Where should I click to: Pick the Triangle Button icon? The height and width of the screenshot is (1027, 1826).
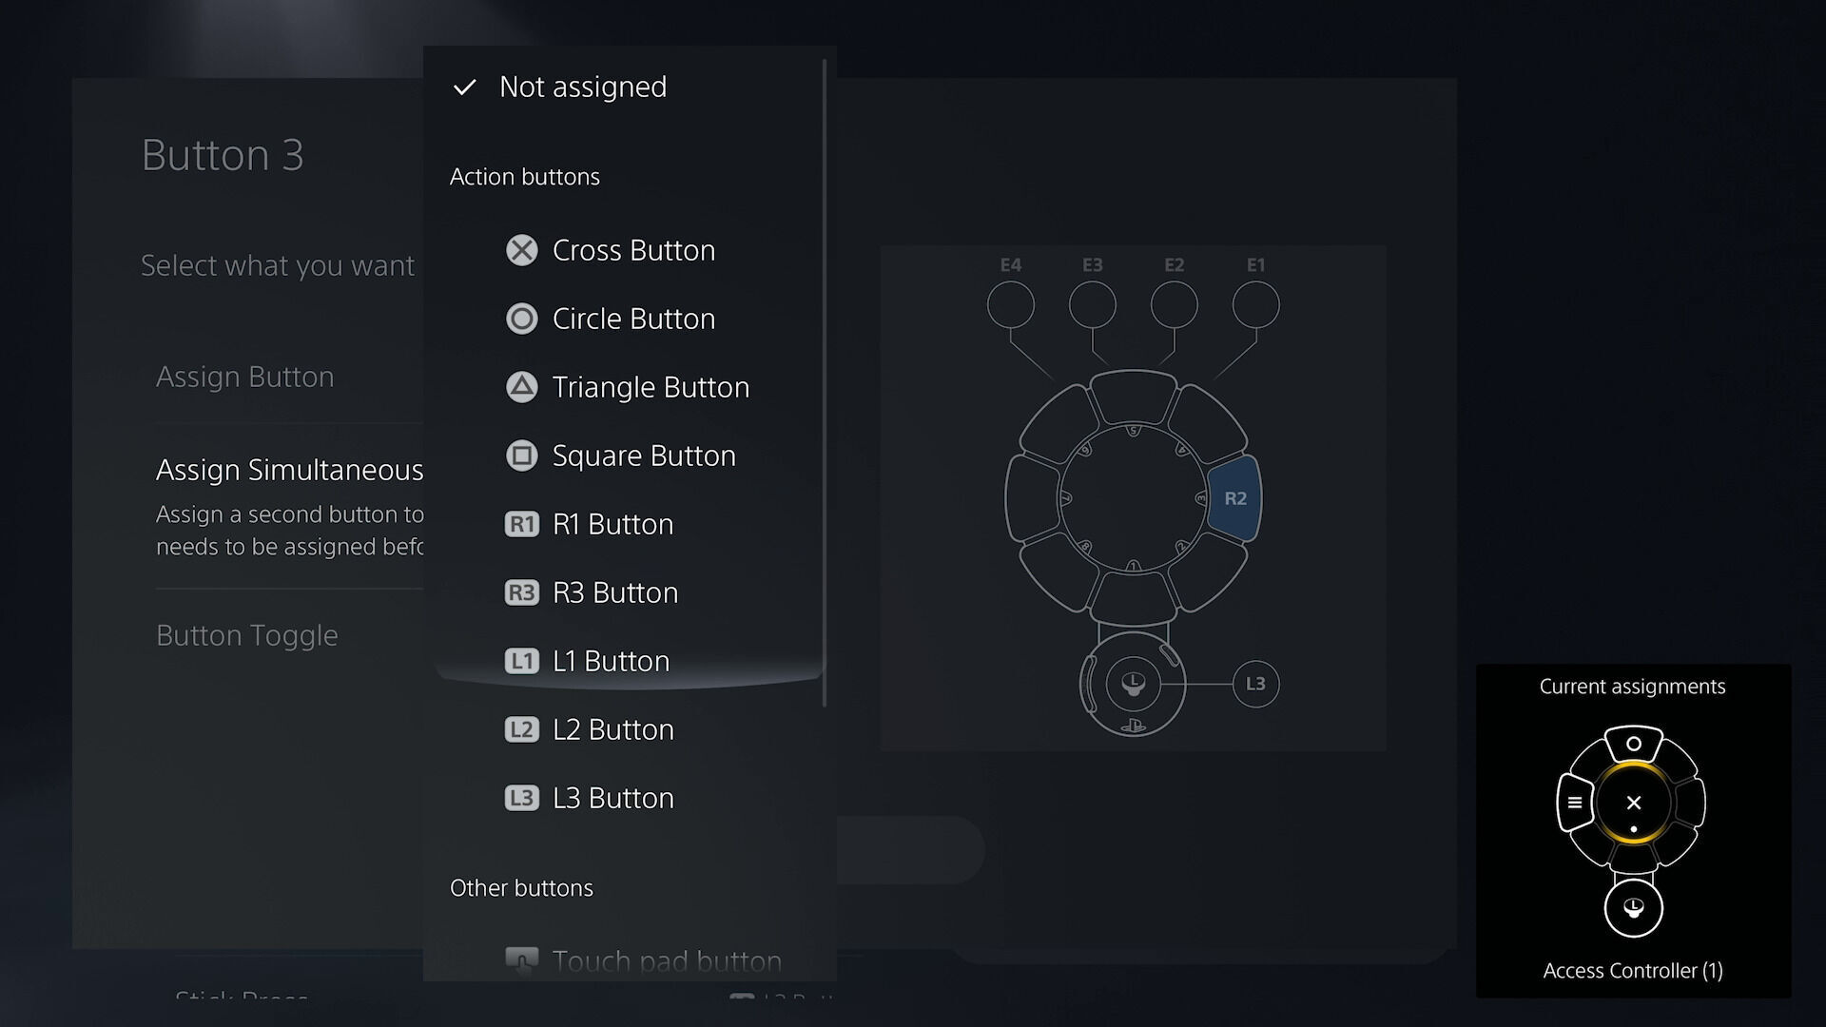click(521, 387)
